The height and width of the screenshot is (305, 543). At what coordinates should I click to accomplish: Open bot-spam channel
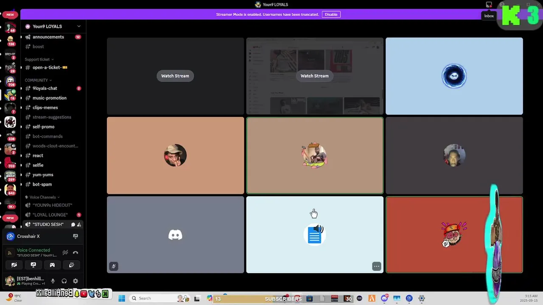point(53,184)
